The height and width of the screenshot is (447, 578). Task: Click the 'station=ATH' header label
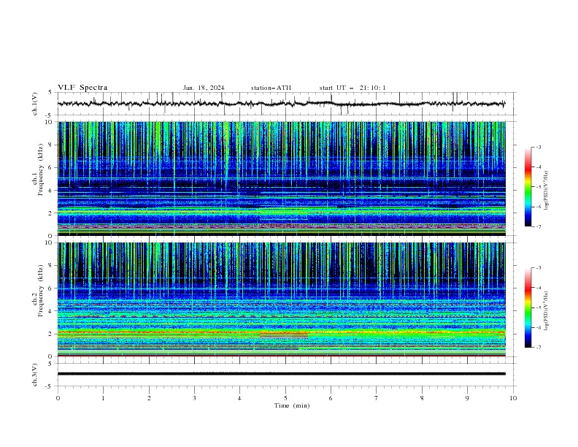pyautogui.click(x=271, y=88)
